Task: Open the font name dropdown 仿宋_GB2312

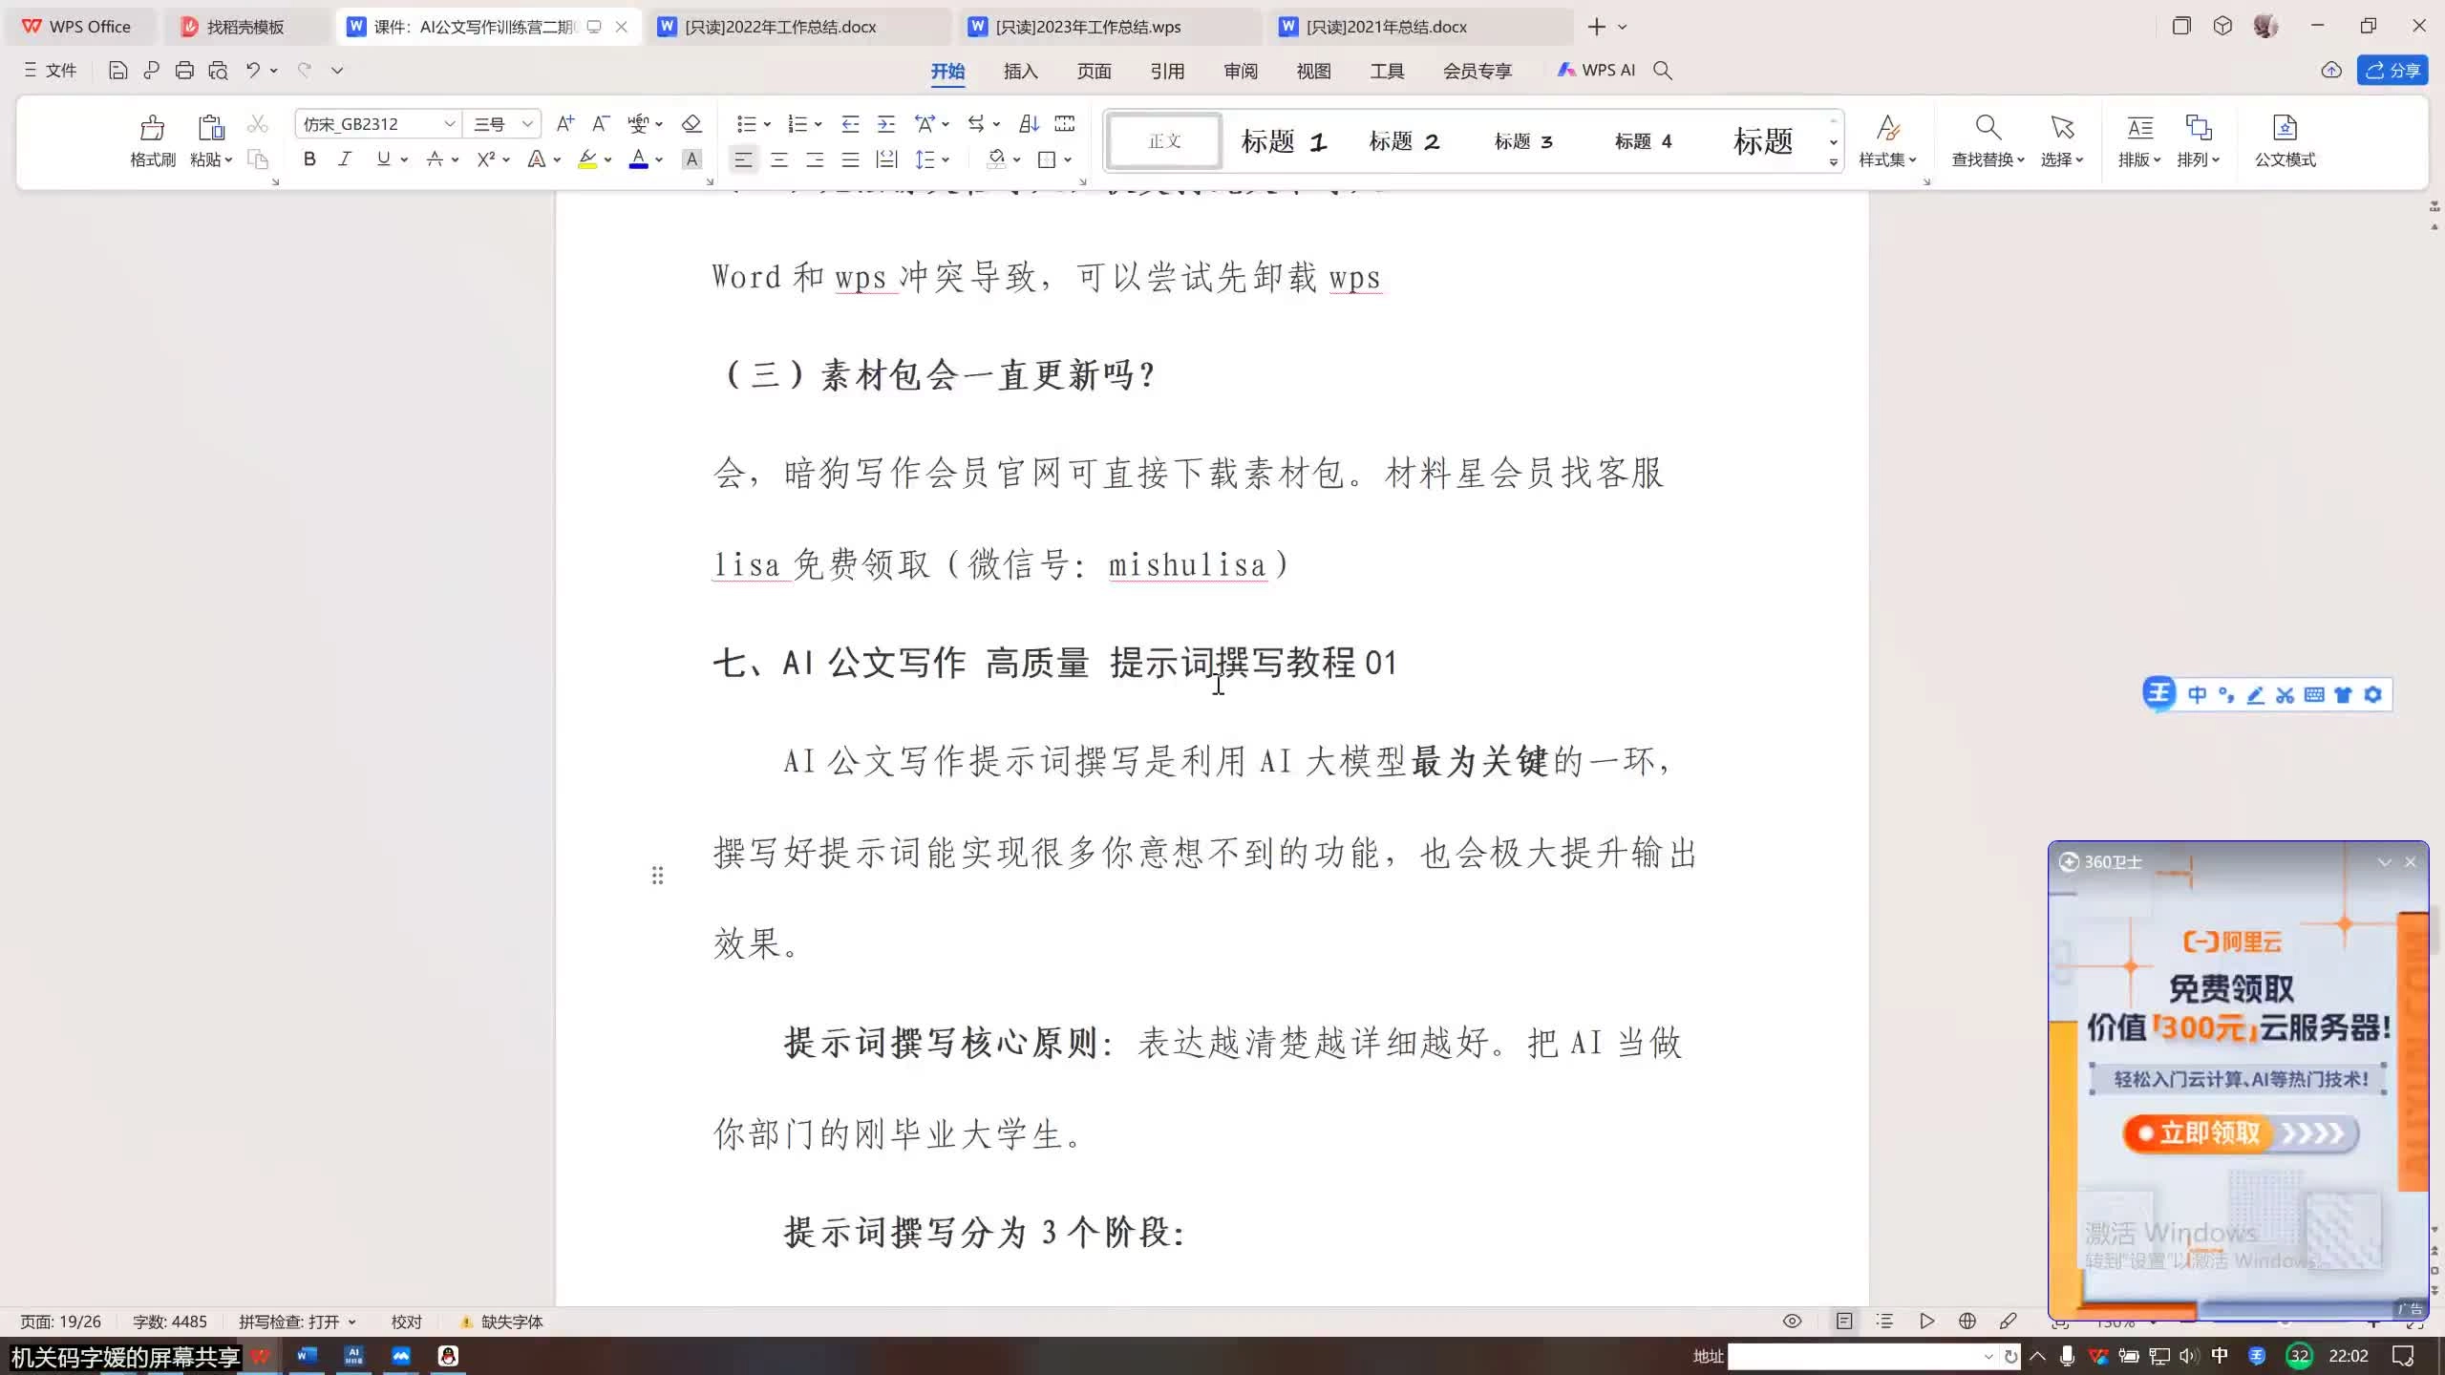Action: 449,124
